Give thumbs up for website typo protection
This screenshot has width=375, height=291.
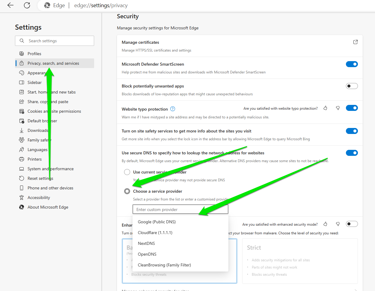click(x=325, y=108)
